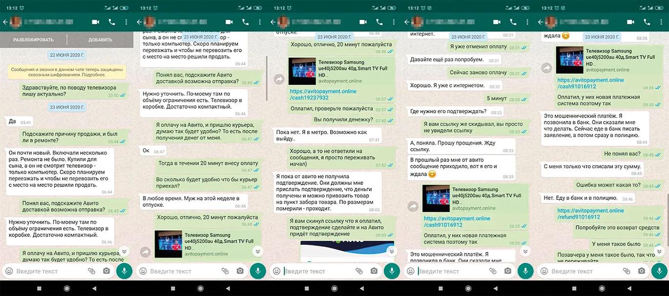Image resolution: width=669 pixels, height=296 pixels.
Task: Tap the Android recent-apps square under the first chat
Action: click(x=40, y=288)
